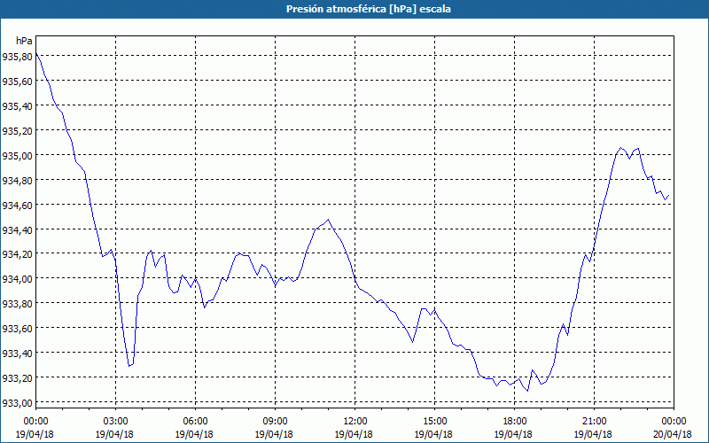709x443 pixels.
Task: Click the 03:00 time label
Action: (116, 422)
